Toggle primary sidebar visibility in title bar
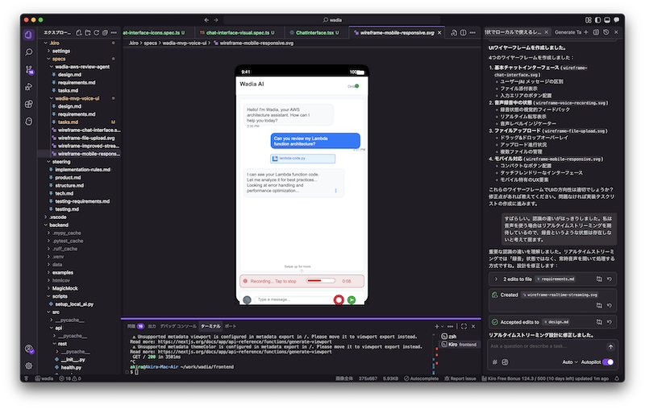Image resolution: width=645 pixels, height=409 pixels. click(597, 19)
